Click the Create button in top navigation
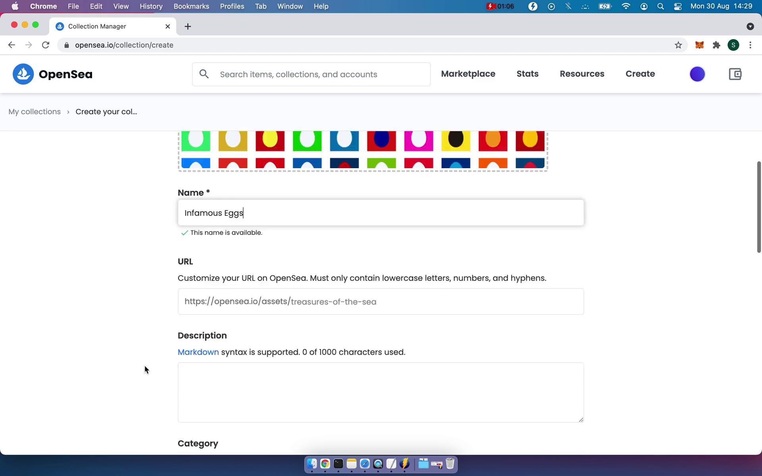762x476 pixels. [x=640, y=73]
